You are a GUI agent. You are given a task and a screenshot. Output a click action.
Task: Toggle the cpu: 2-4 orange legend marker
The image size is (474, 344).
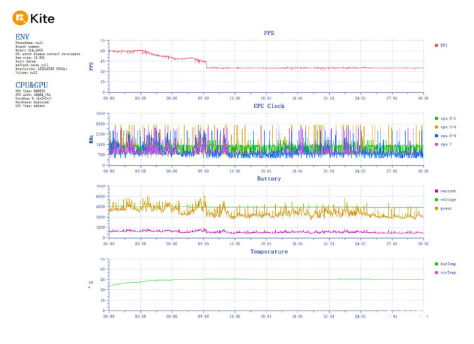click(436, 127)
